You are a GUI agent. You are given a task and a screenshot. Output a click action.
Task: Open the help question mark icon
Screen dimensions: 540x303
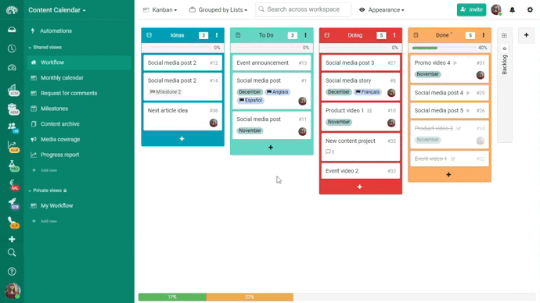tap(12, 272)
